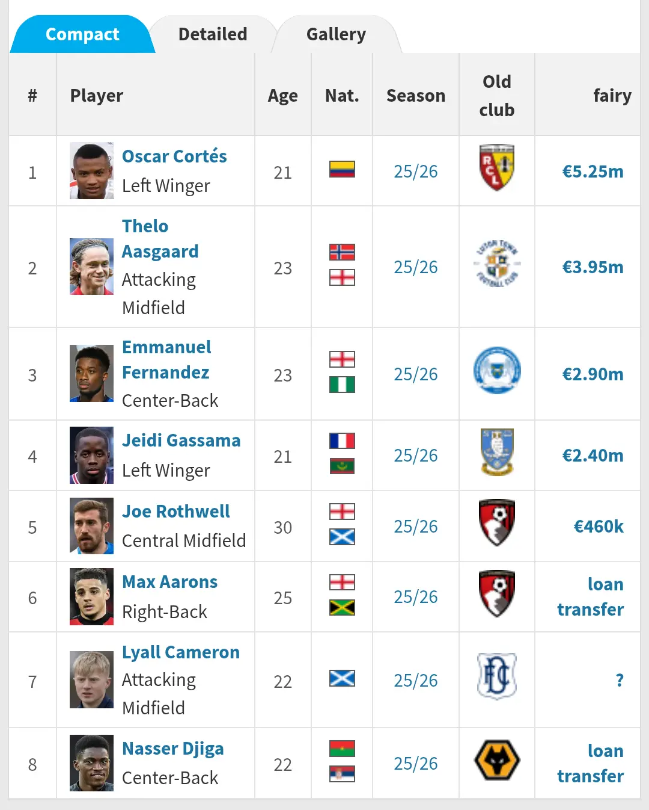Open the Luton Town club crest
Image resolution: width=649 pixels, height=810 pixels.
(x=496, y=264)
